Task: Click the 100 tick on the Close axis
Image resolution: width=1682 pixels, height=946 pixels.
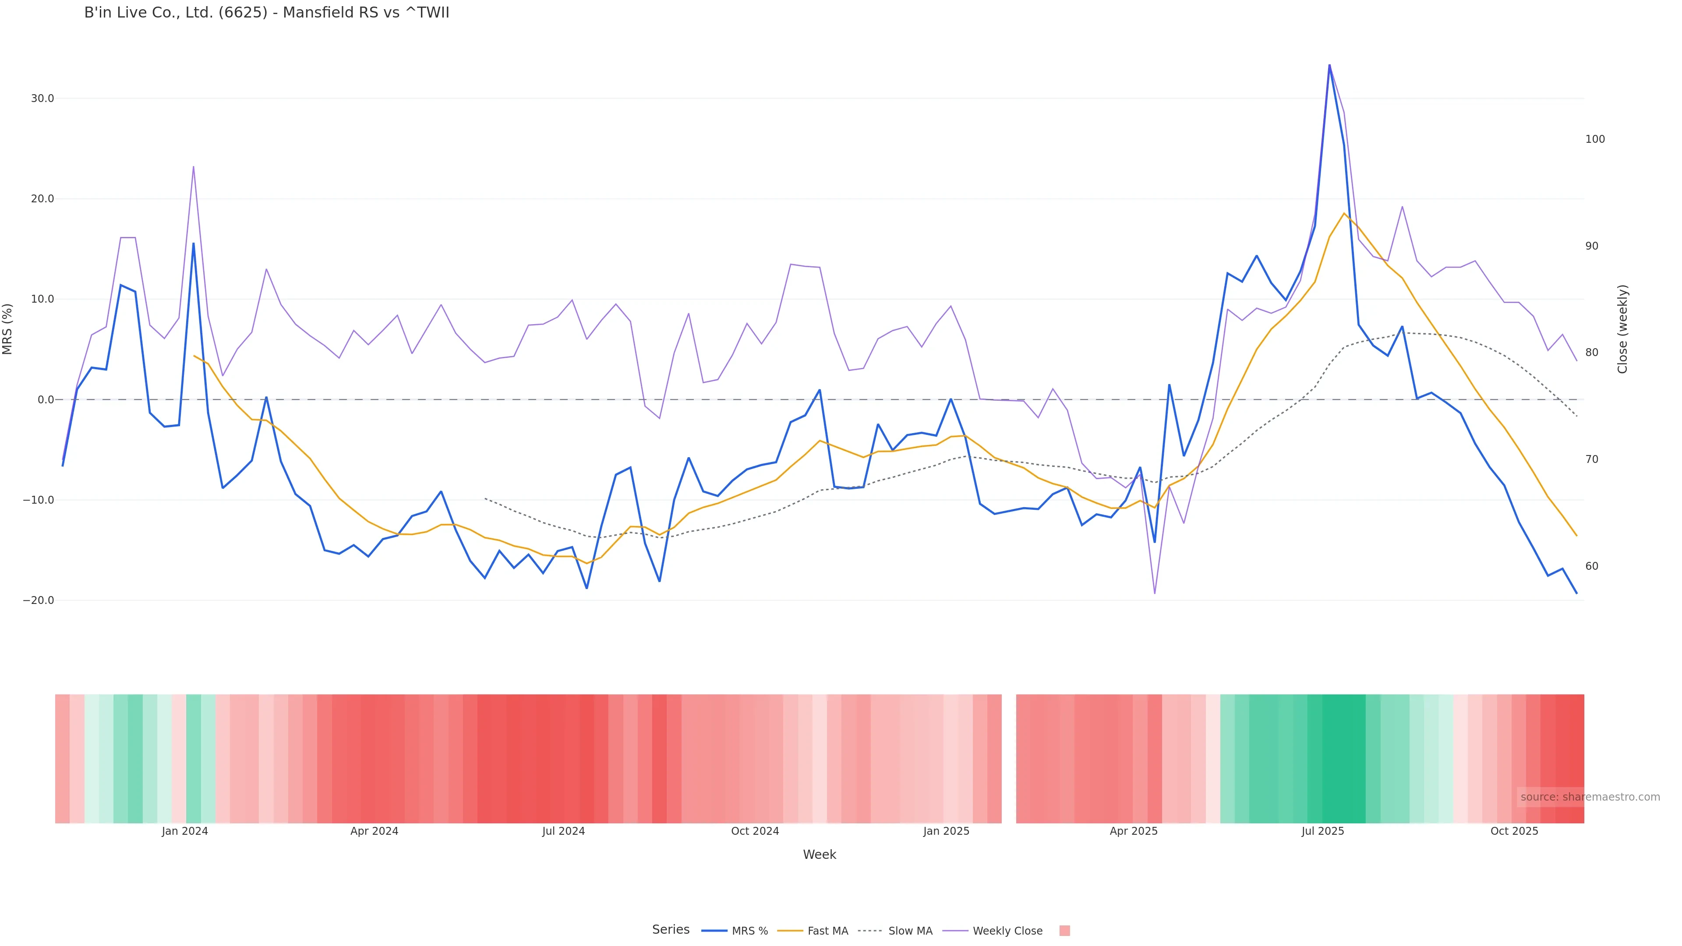Action: coord(1594,139)
